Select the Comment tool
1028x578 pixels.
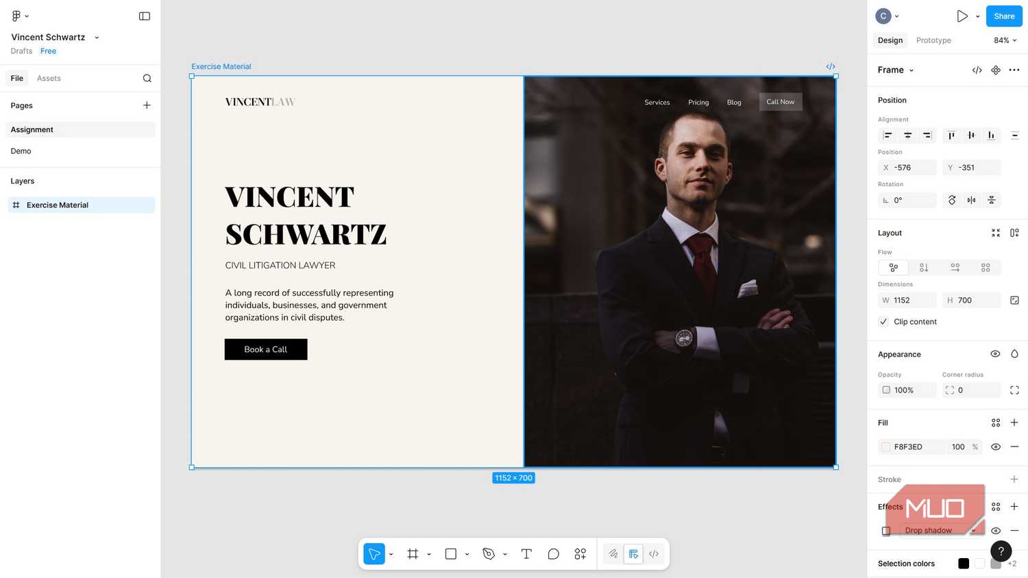tap(553, 554)
